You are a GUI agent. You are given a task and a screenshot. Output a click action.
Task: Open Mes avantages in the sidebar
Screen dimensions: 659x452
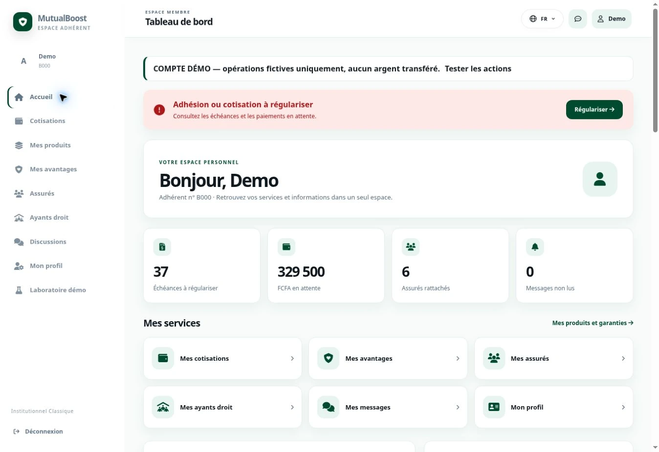(x=62, y=169)
